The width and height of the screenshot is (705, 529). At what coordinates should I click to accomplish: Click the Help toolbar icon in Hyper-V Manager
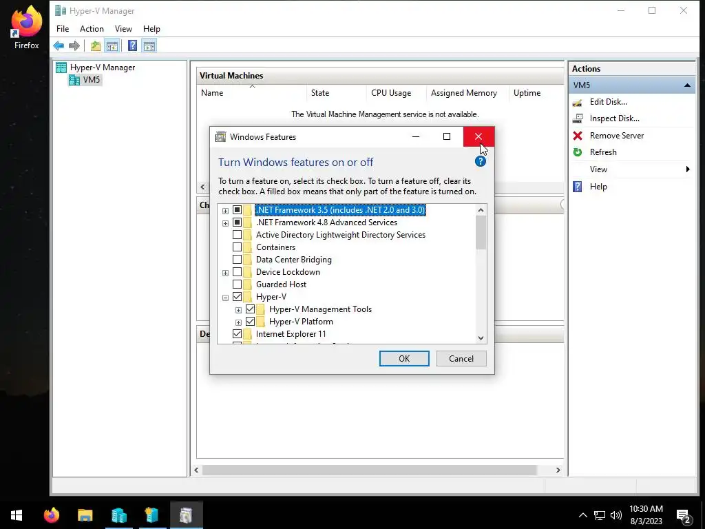click(x=133, y=45)
